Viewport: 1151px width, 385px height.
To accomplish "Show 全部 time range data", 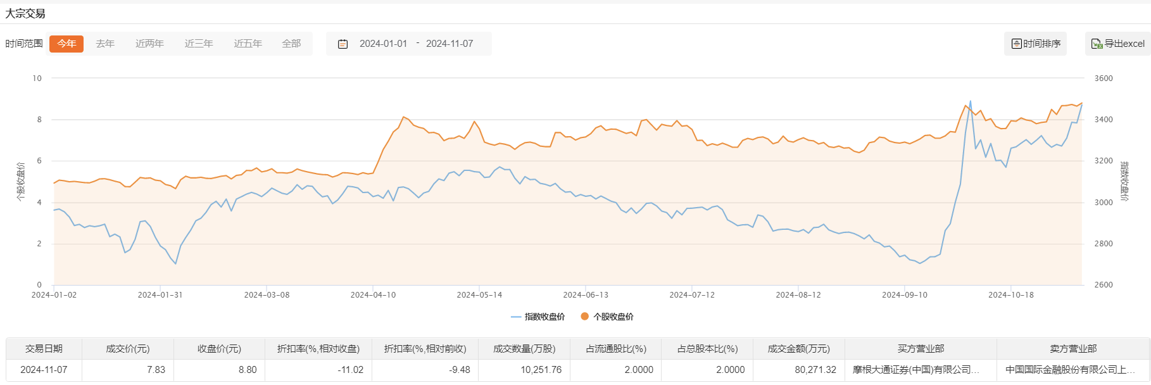I will click(x=291, y=44).
